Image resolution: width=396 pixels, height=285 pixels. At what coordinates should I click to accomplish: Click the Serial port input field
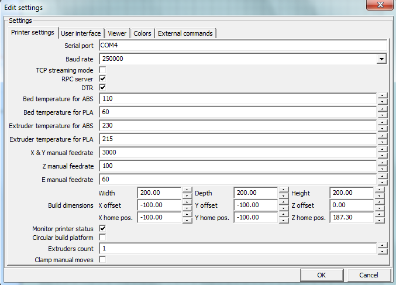pyautogui.click(x=243, y=46)
